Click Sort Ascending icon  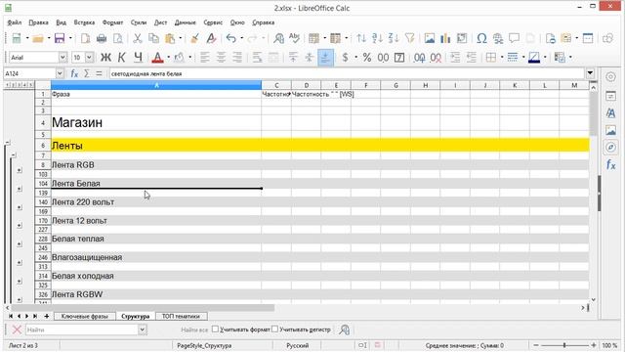[x=377, y=38]
